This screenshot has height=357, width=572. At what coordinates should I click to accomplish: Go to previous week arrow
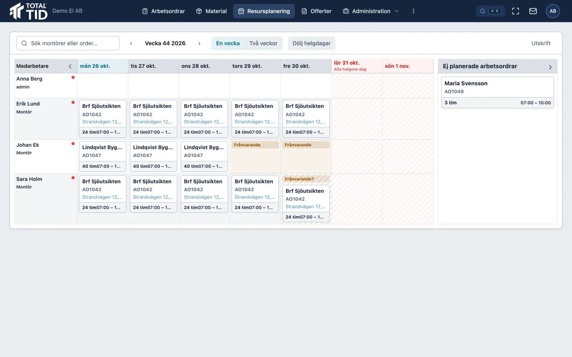tap(131, 43)
